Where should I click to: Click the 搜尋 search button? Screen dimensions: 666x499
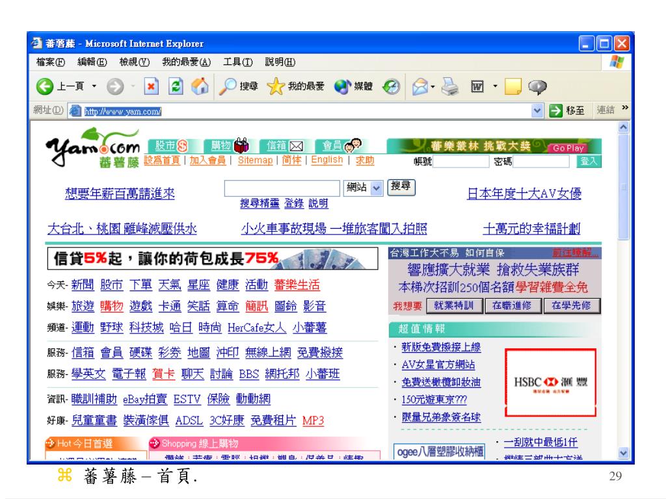point(401,187)
